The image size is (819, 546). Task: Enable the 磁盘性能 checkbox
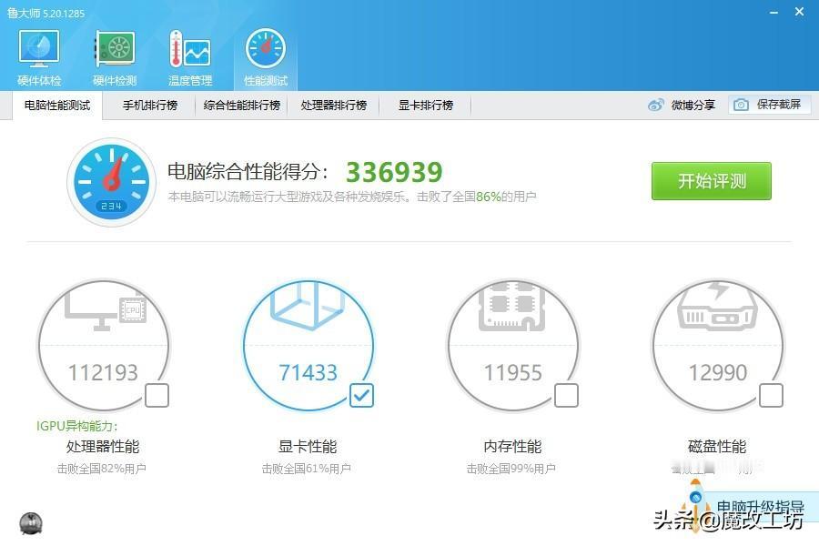[x=771, y=396]
